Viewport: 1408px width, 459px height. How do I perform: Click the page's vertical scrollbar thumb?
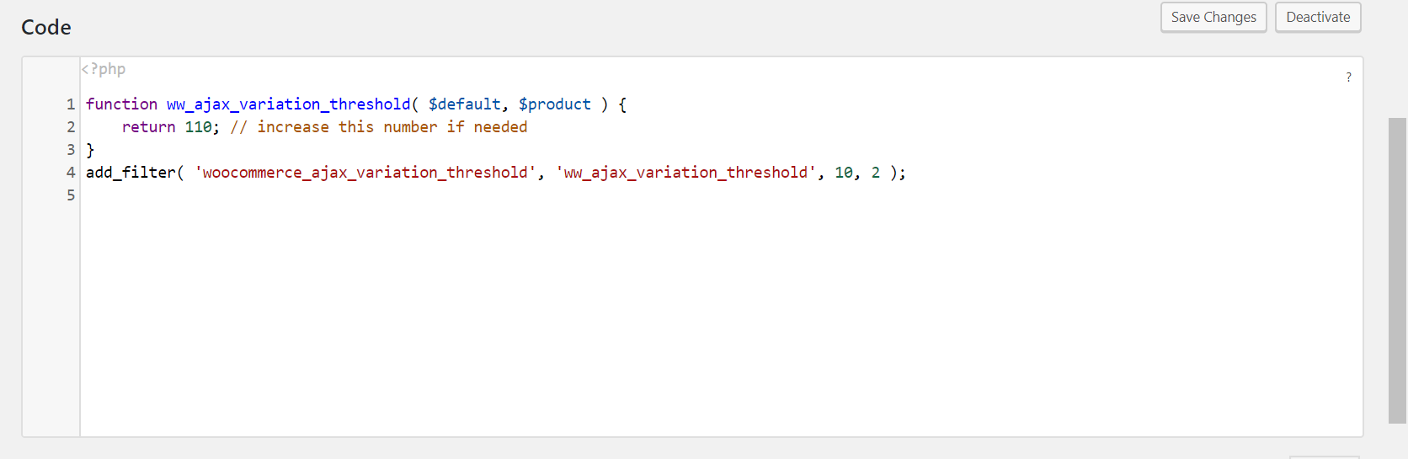[x=1397, y=270]
